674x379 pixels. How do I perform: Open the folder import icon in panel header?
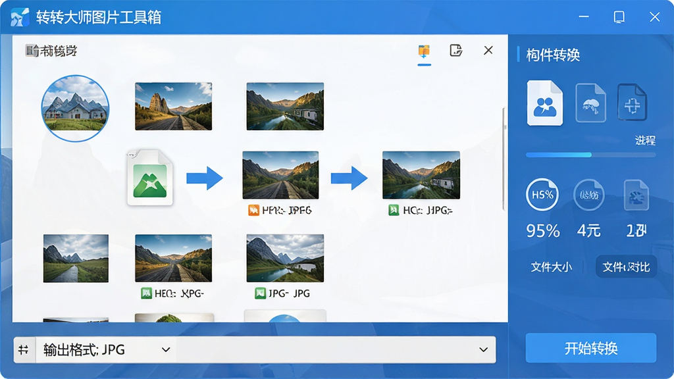[424, 51]
